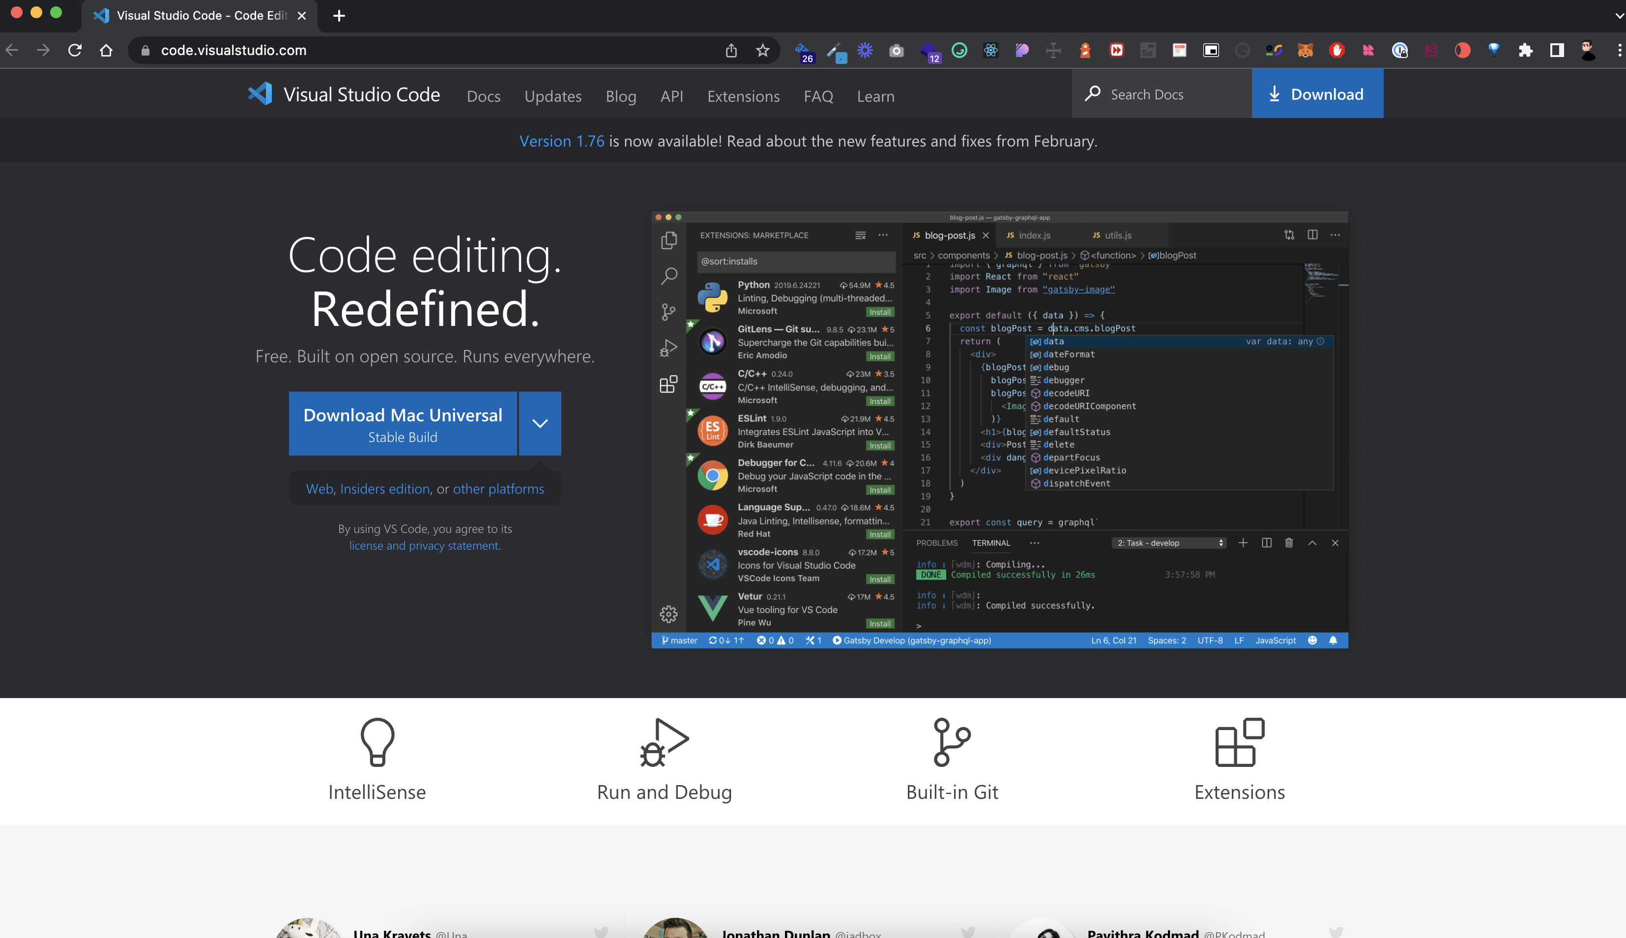The height and width of the screenshot is (938, 1626).
Task: Click the Visual Studio Code logo icon
Action: coord(260,94)
